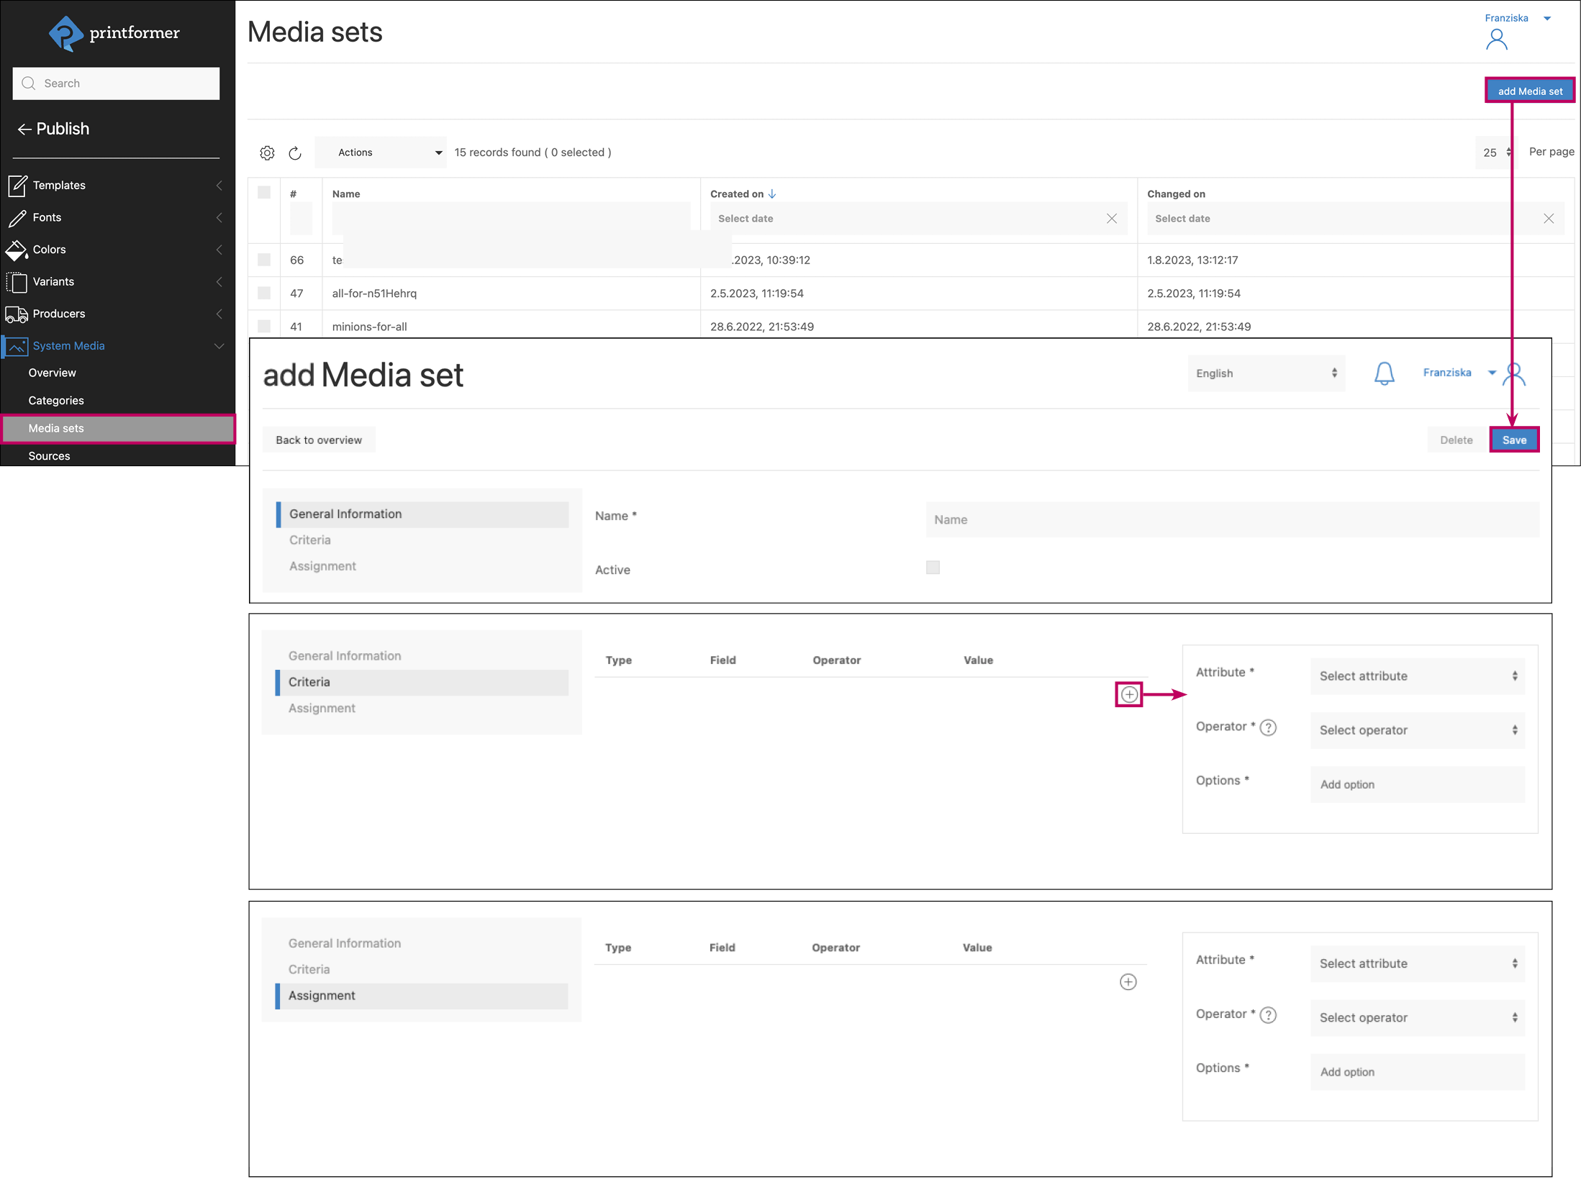Image resolution: width=1581 pixels, height=1190 pixels.
Task: Click the Back to overview button
Action: pyautogui.click(x=319, y=440)
